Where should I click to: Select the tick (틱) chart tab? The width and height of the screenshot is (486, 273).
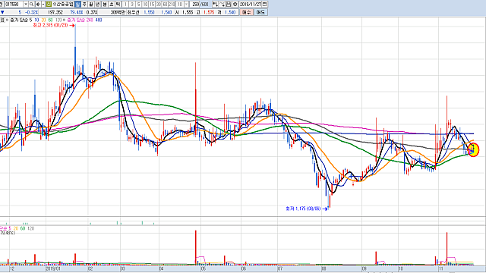118,4
